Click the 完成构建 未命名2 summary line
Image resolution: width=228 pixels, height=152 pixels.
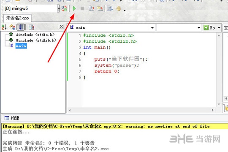[49, 143]
